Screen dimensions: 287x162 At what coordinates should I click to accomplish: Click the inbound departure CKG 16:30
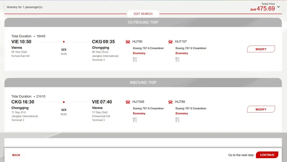coord(23,102)
